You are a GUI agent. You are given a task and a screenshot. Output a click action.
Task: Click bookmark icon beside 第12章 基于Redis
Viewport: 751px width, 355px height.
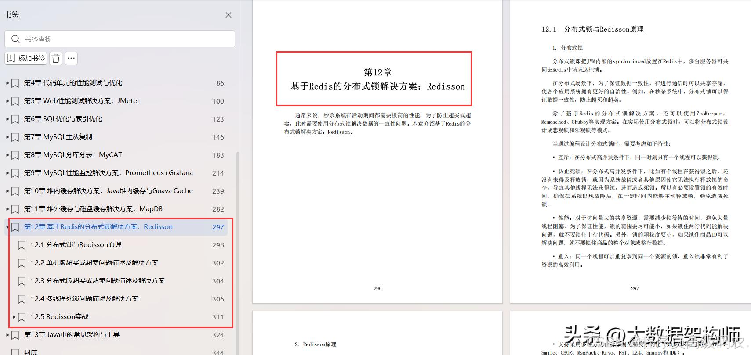(x=15, y=227)
